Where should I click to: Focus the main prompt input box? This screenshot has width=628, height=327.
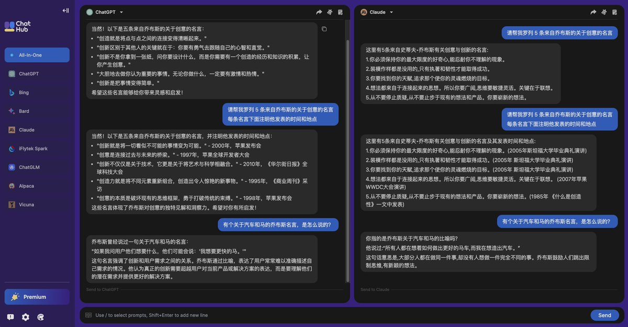340,315
